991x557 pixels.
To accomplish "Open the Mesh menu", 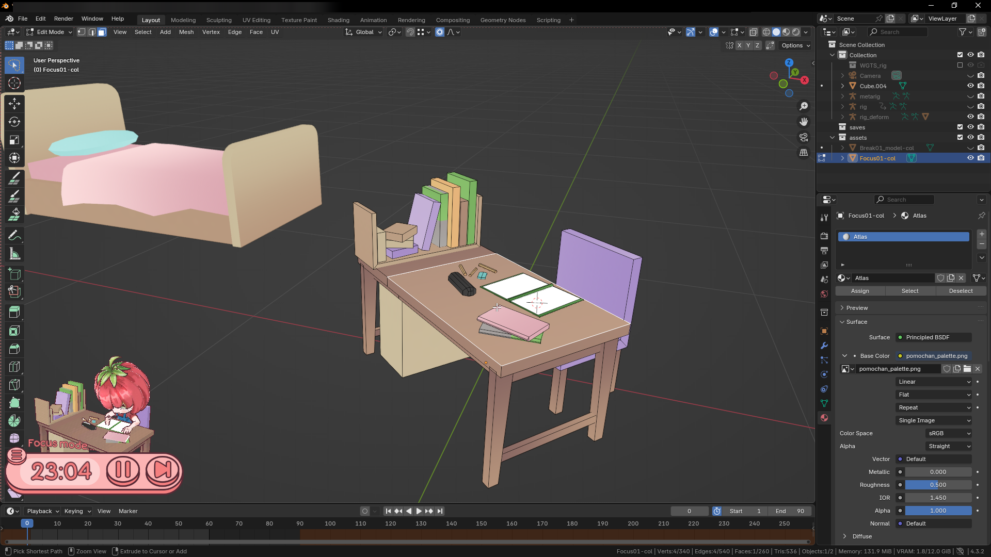I will tap(186, 32).
